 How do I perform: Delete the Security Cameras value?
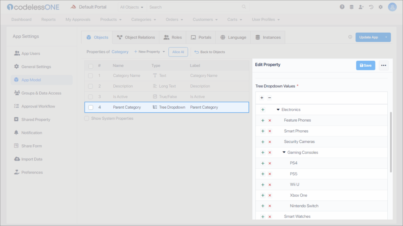click(x=270, y=142)
